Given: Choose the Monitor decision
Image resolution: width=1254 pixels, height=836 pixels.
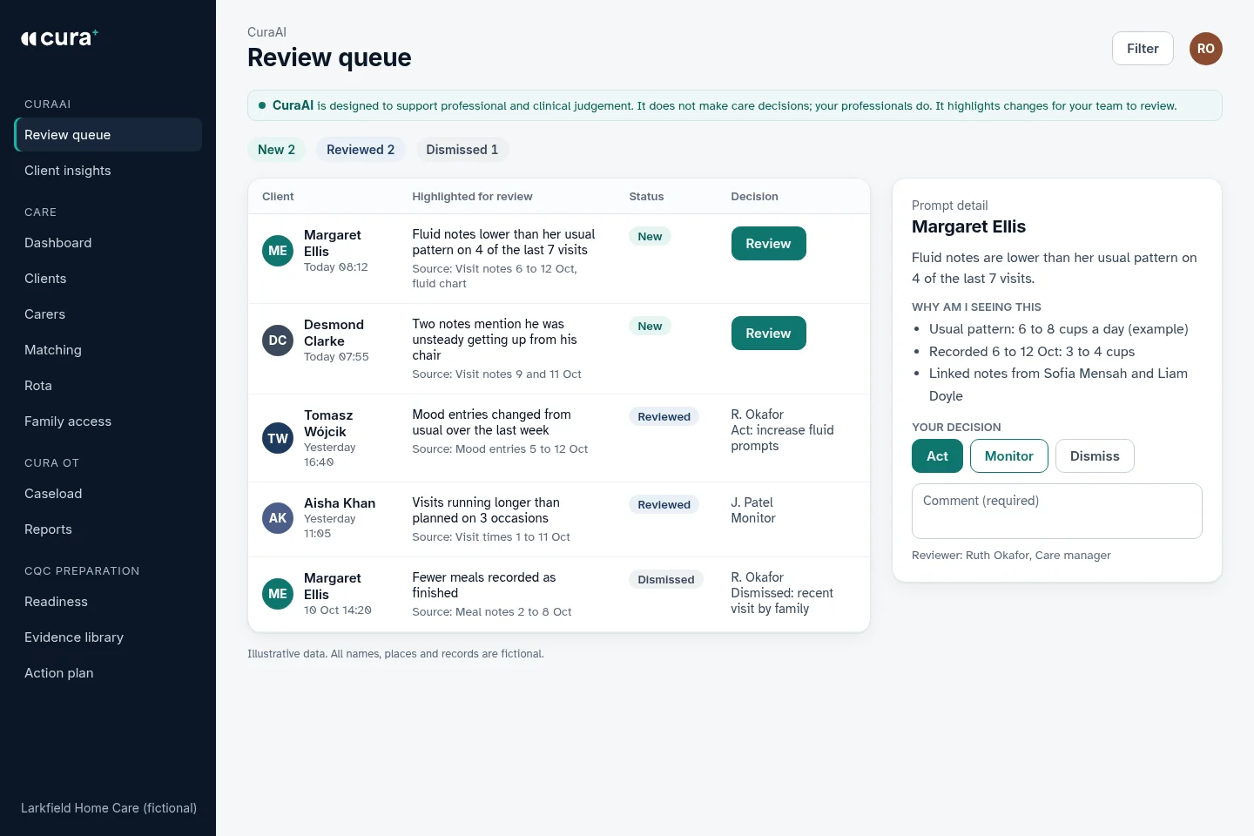Looking at the screenshot, I should [1008, 456].
